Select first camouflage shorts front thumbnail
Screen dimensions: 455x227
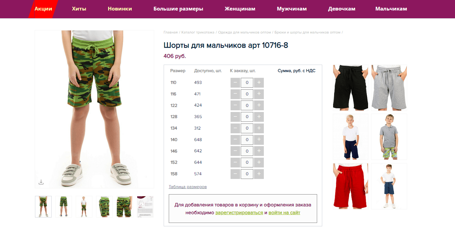pos(43,207)
